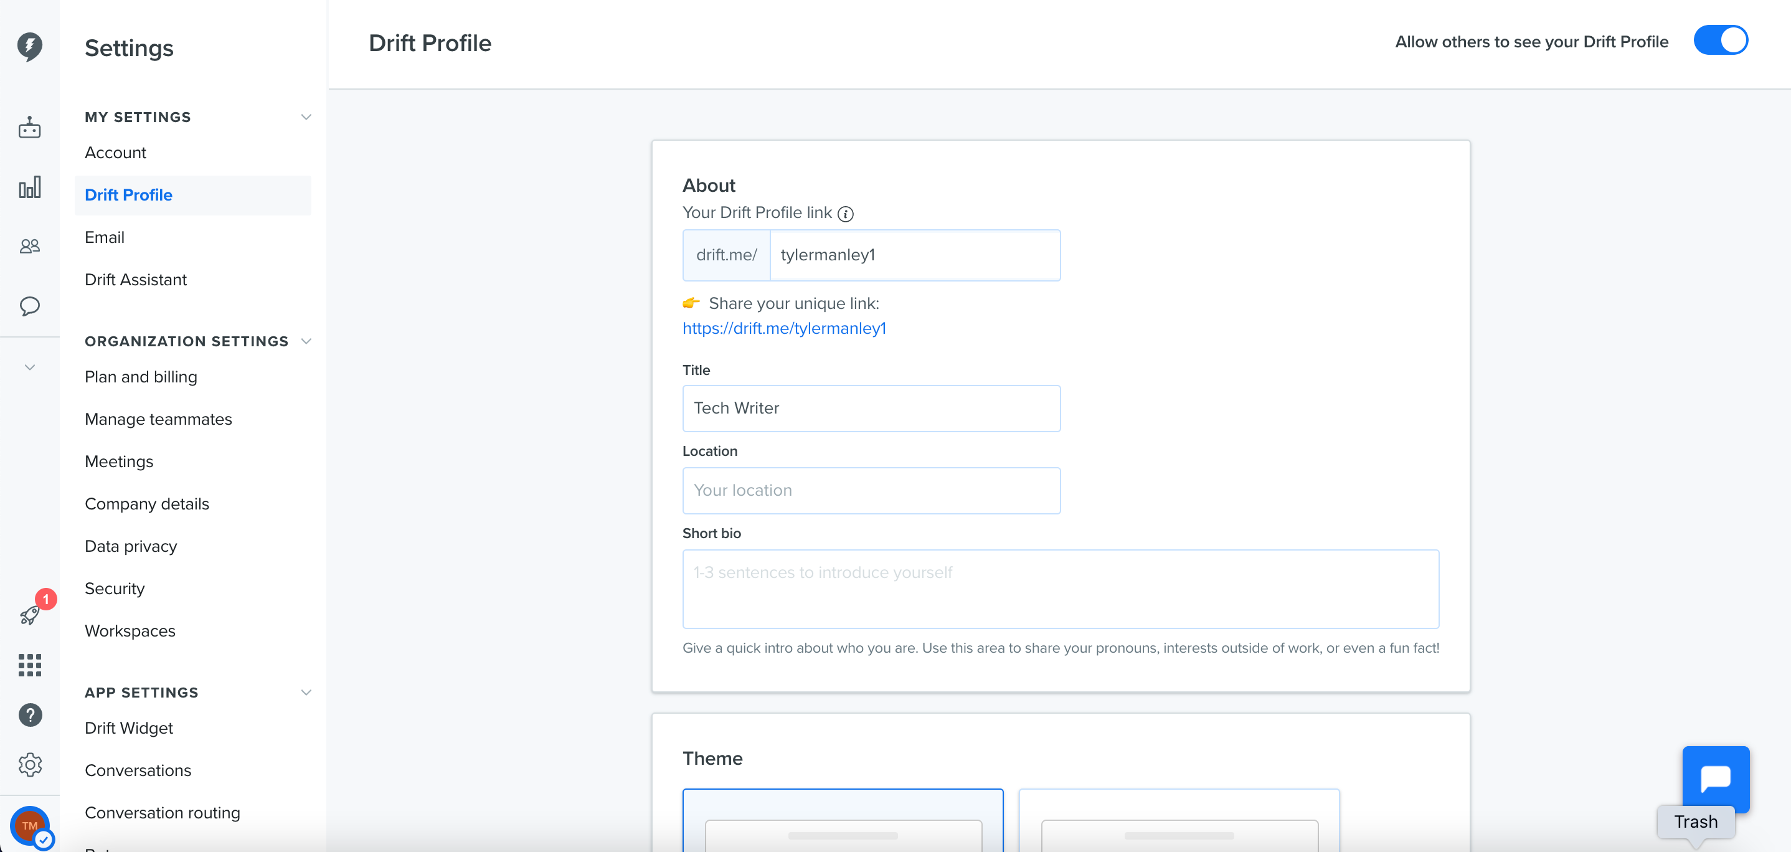Edit the tylermanley1 profile link field
1791x852 pixels.
(x=915, y=255)
